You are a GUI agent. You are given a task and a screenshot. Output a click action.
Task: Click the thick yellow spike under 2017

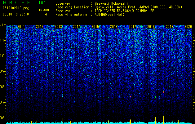click(x=130, y=120)
